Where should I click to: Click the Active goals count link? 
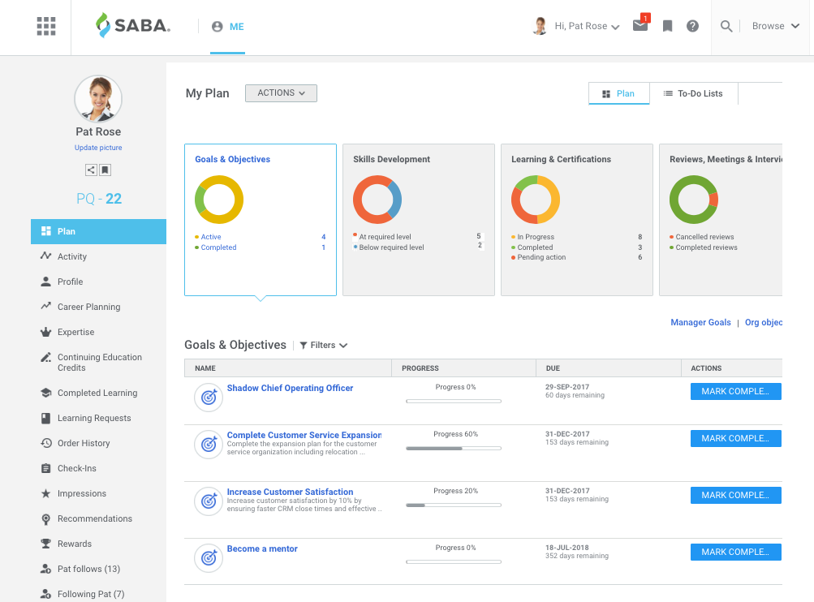pos(324,237)
